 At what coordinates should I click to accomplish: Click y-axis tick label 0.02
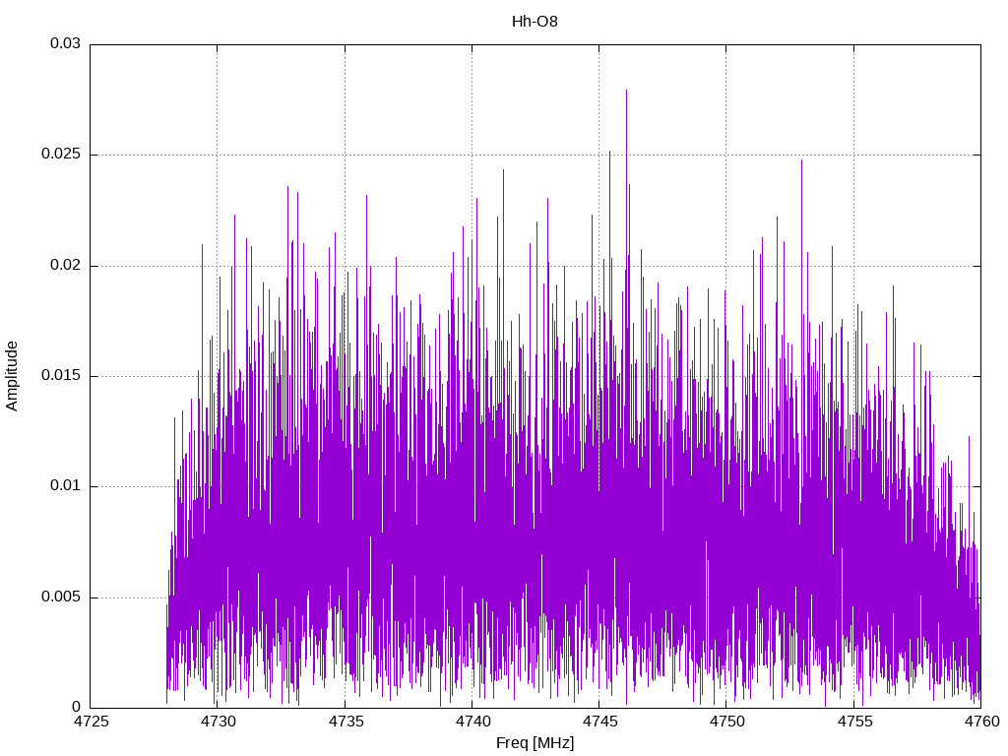pos(66,265)
